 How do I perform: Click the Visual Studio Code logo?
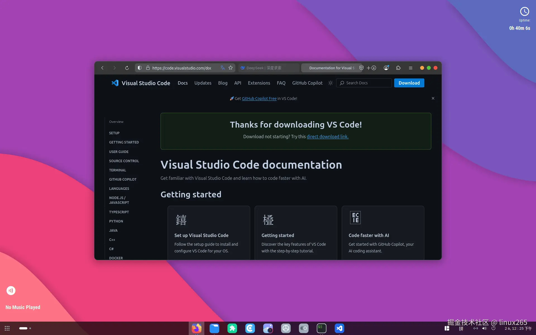(115, 83)
